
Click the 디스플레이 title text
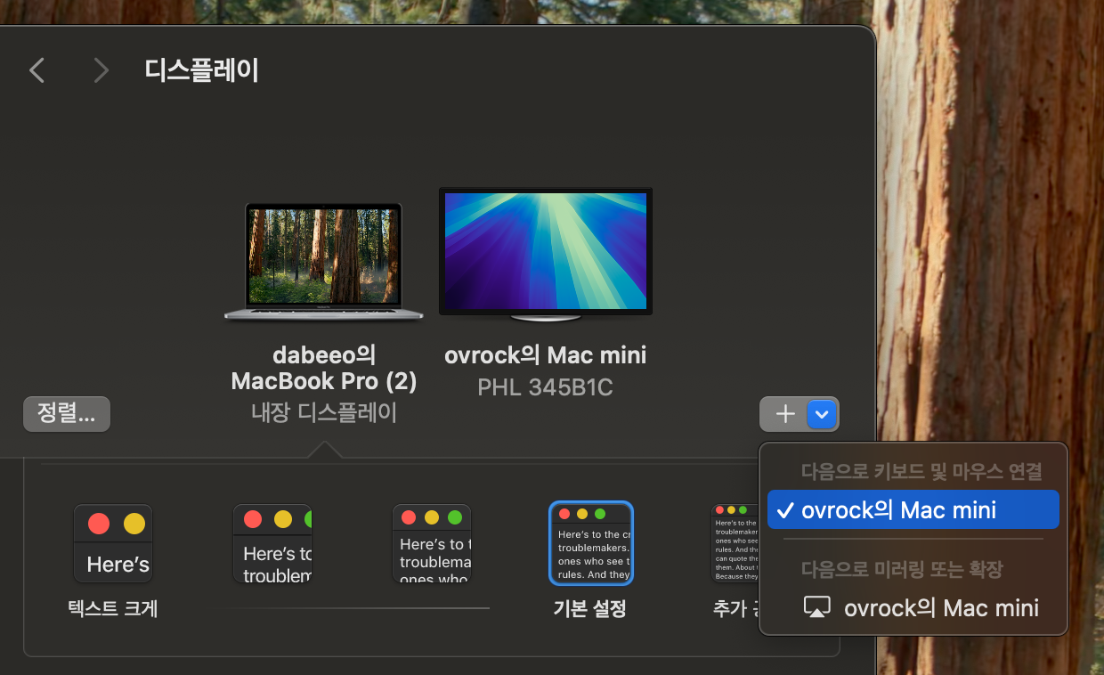pyautogui.click(x=202, y=70)
